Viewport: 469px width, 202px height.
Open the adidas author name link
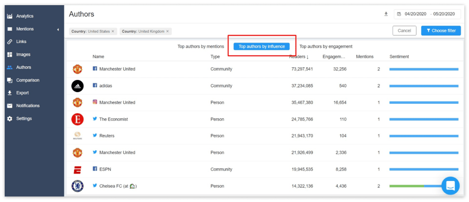click(x=106, y=86)
